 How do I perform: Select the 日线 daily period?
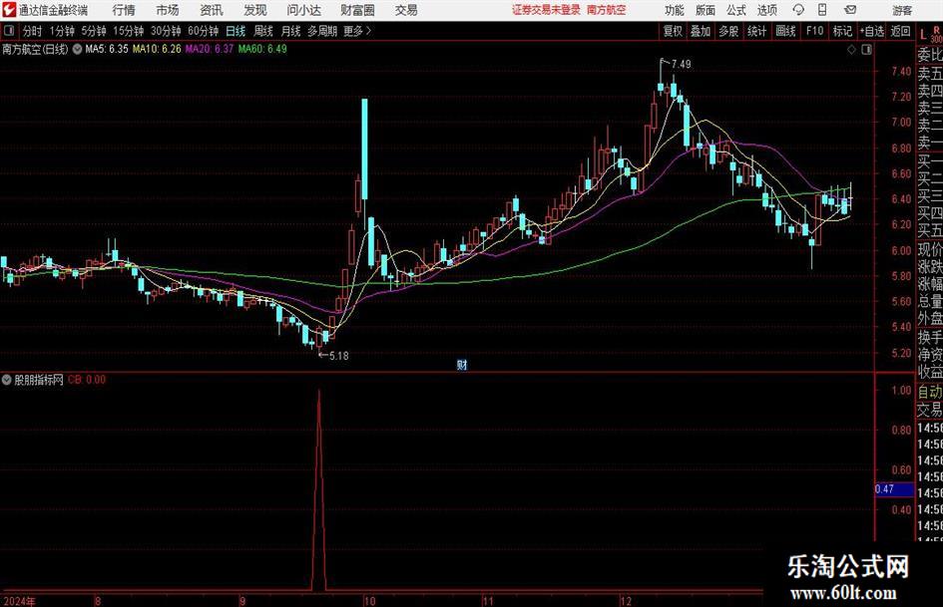click(x=236, y=31)
